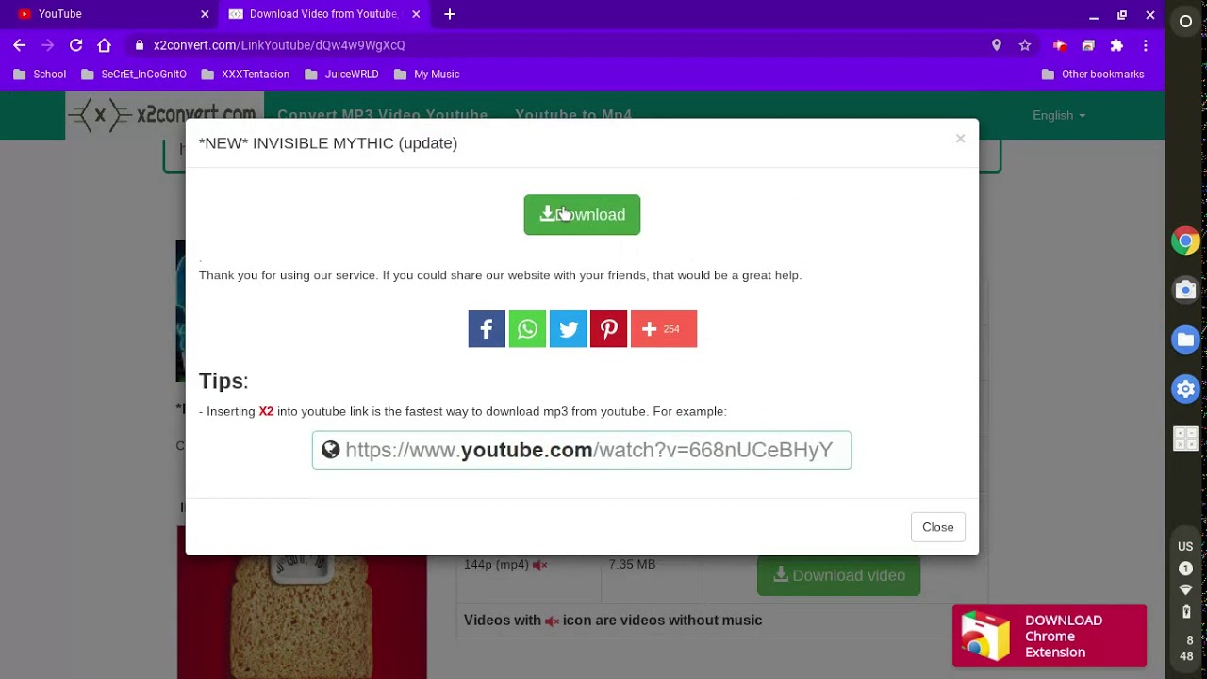Open the Settings gear on the shelf

[x=1186, y=389]
